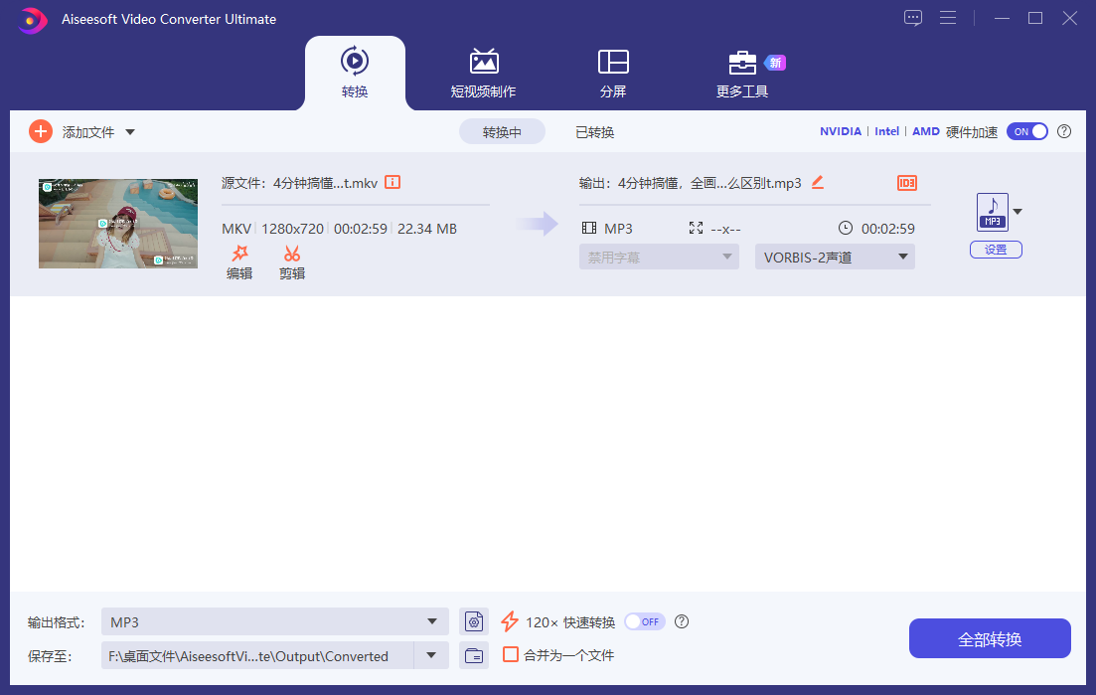
Task: Click the video preview thumbnail
Action: click(117, 223)
